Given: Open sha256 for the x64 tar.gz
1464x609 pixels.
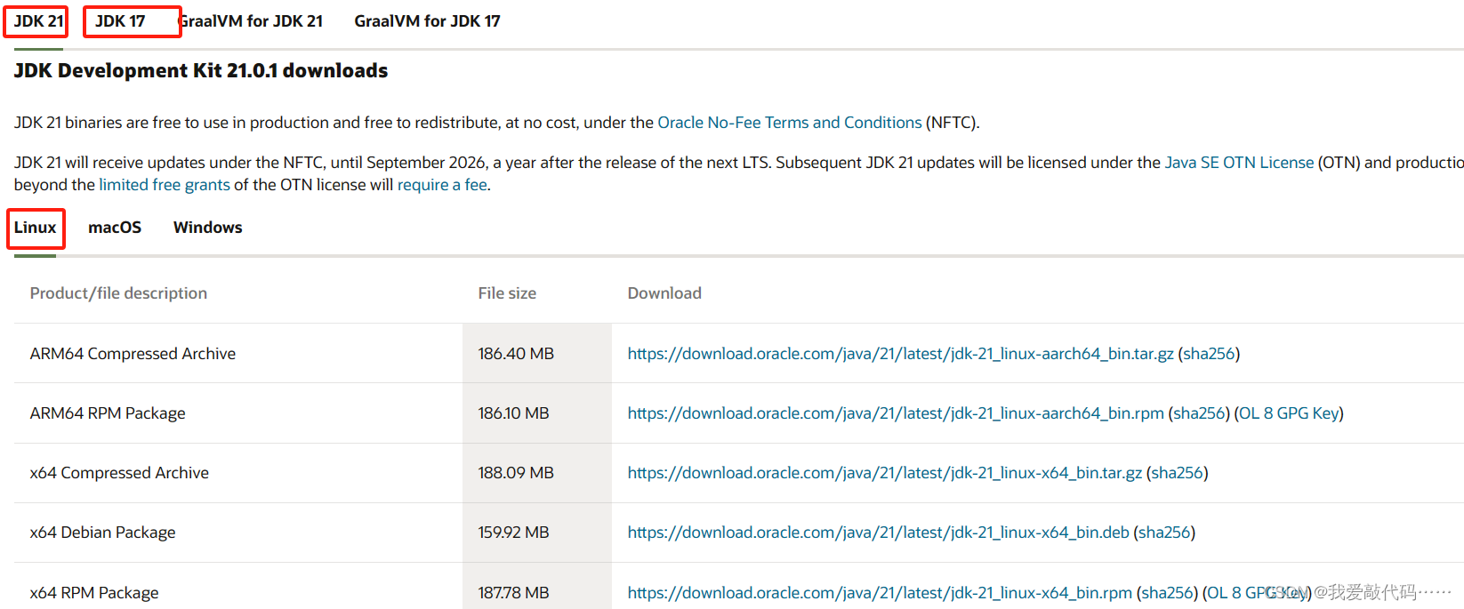Looking at the screenshot, I should pyautogui.click(x=1177, y=473).
